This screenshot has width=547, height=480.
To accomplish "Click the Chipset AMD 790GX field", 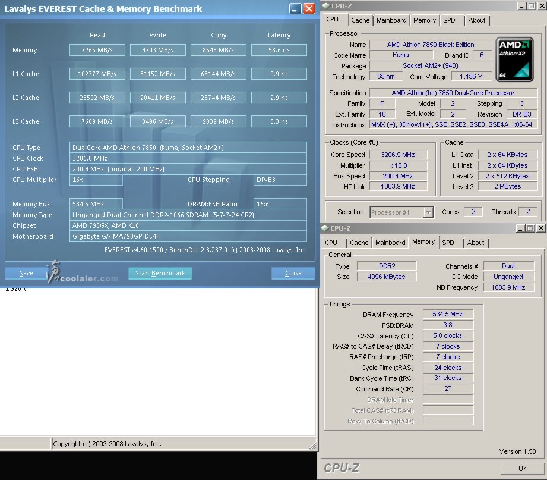I will click(188, 225).
